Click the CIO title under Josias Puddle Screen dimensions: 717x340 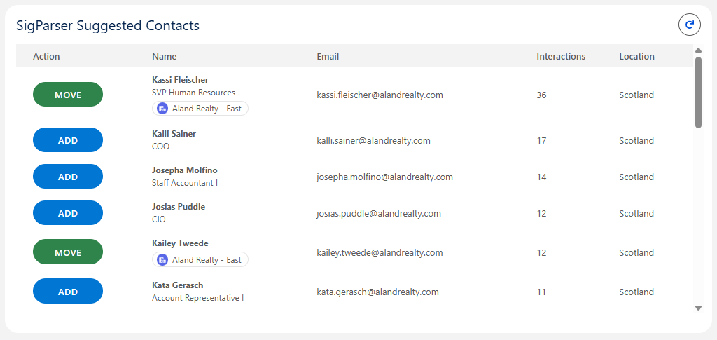click(x=159, y=219)
